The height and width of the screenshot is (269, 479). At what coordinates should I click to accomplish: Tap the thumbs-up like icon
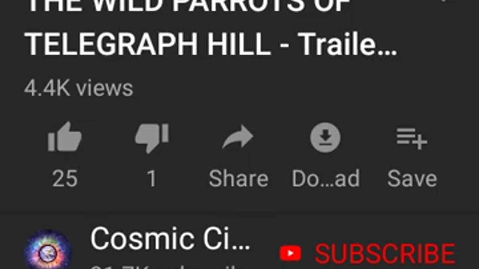(x=64, y=137)
